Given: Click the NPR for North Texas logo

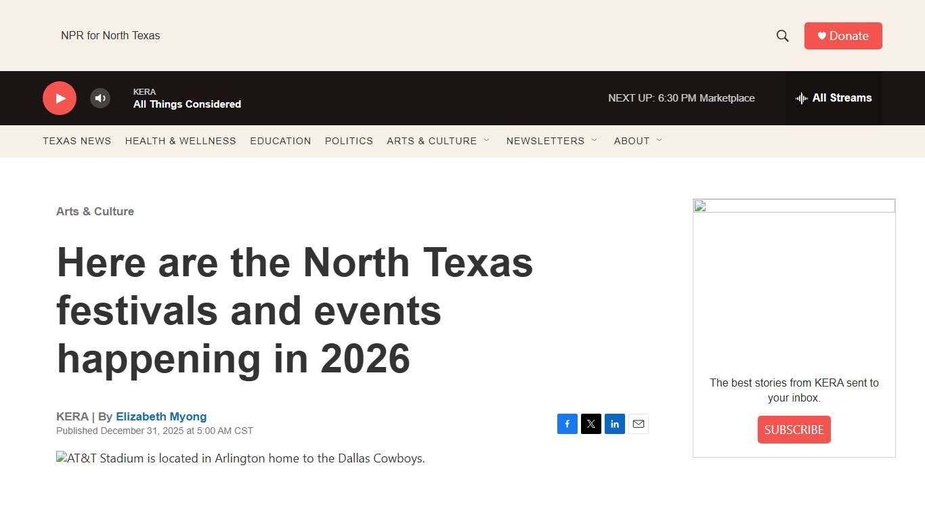Looking at the screenshot, I should [x=110, y=35].
